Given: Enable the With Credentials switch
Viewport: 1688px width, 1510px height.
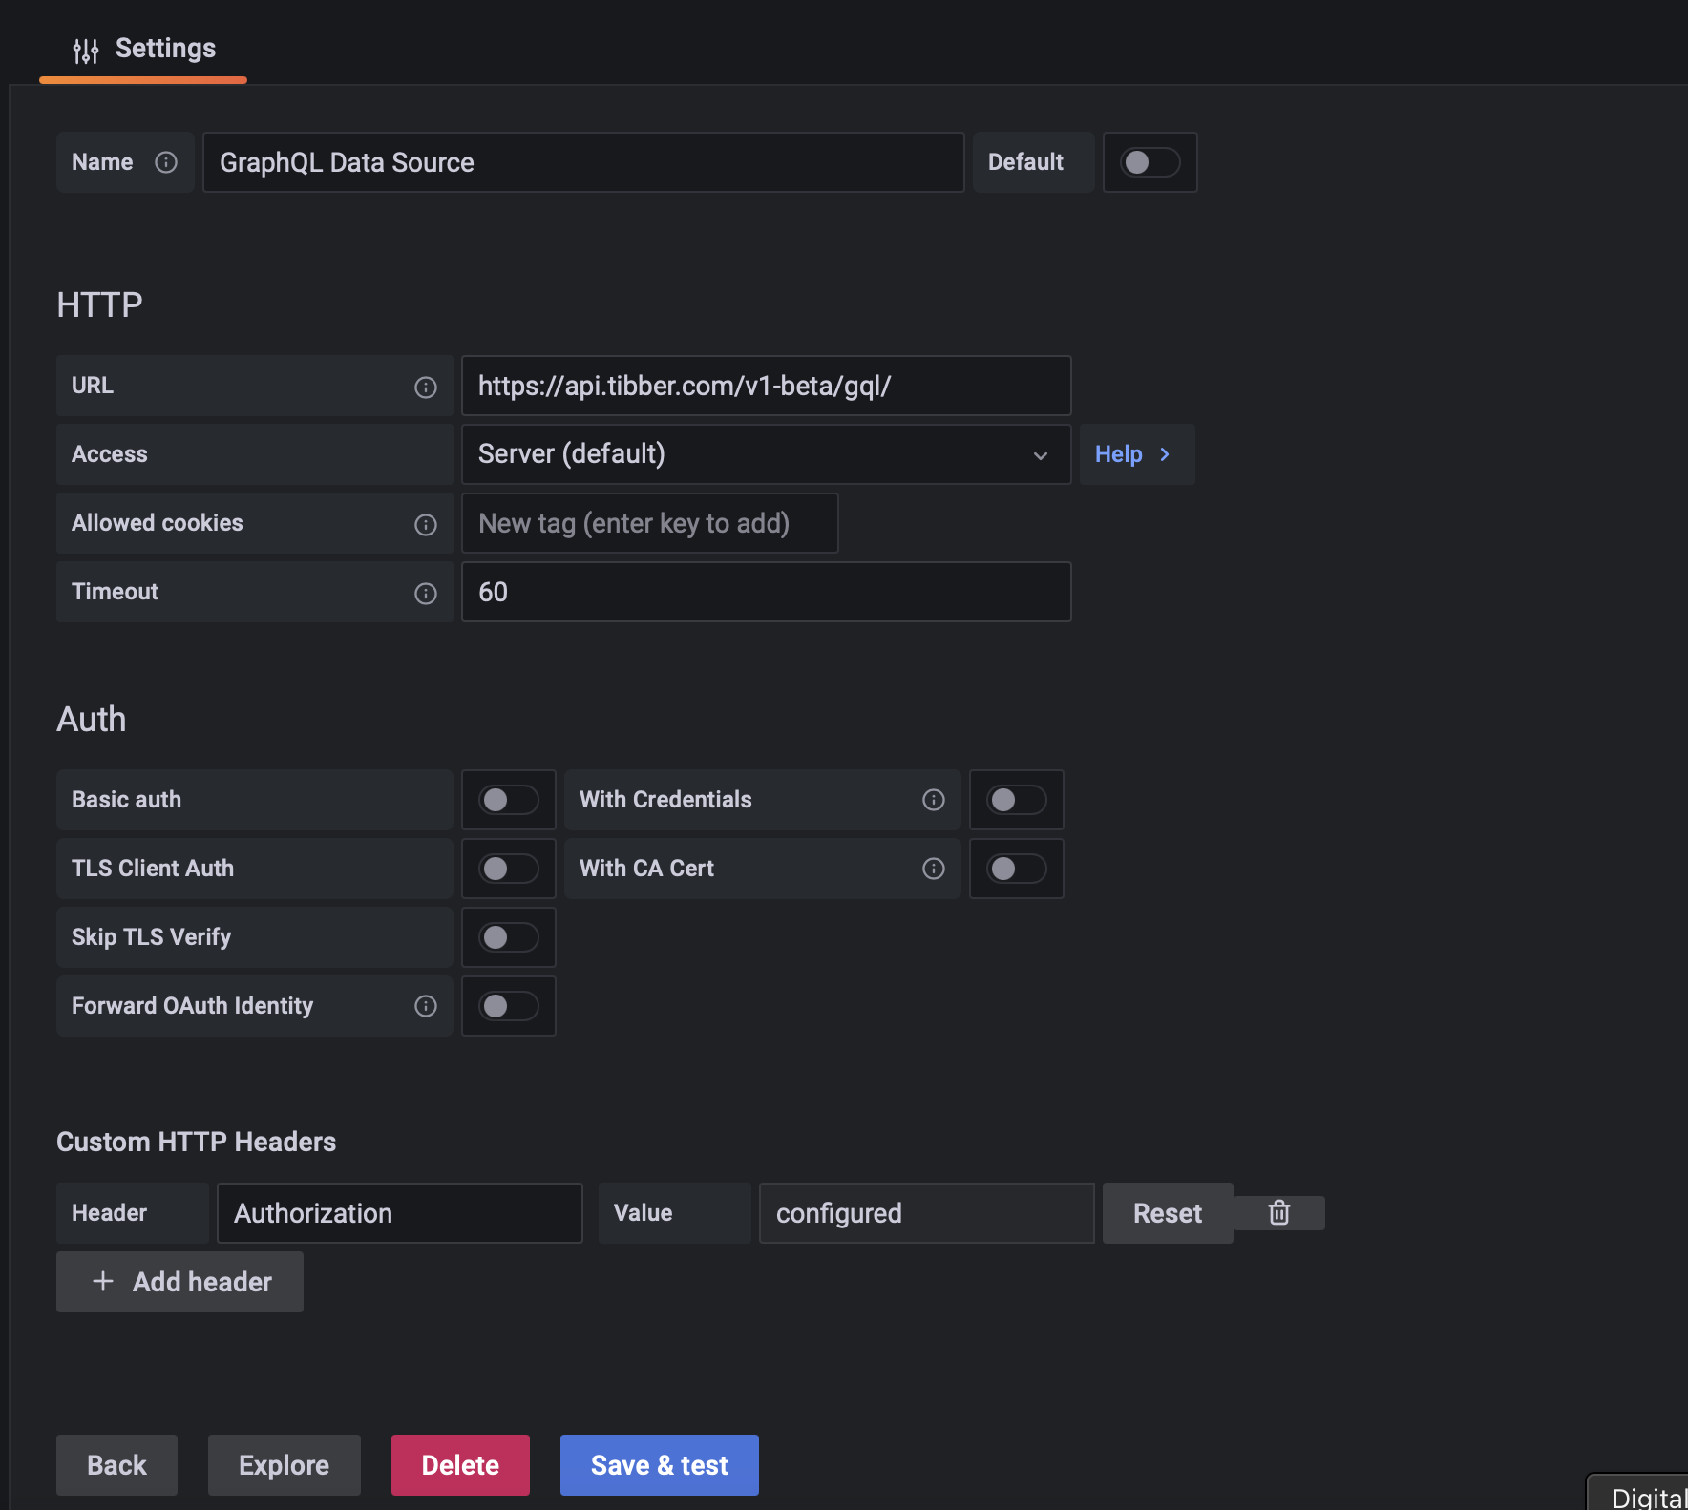Looking at the screenshot, I should 1017,800.
